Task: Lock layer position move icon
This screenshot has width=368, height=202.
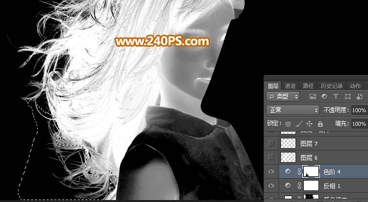Action: pyautogui.click(x=309, y=124)
